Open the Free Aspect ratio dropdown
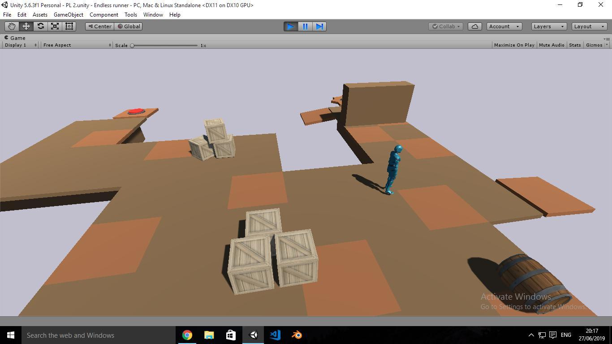Screen dimensions: 612x344 [77, 45]
